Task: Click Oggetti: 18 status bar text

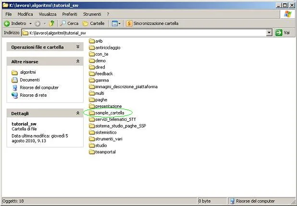Action: click(13, 201)
